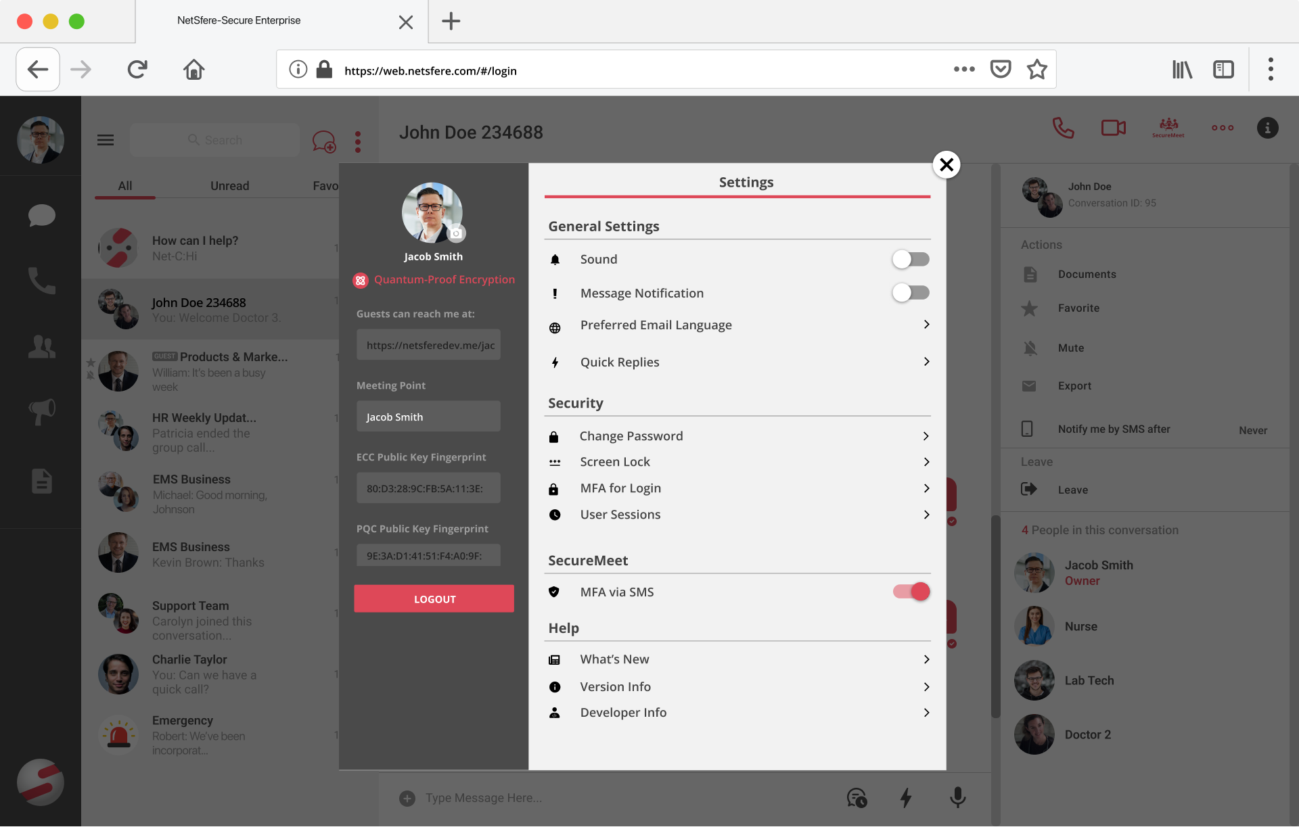Disable the MFA via SMS toggle

click(x=911, y=592)
